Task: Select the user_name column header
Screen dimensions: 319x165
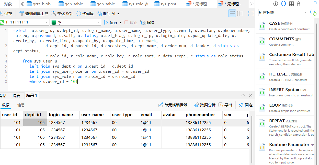Action: pyautogui.click(x=95, y=115)
